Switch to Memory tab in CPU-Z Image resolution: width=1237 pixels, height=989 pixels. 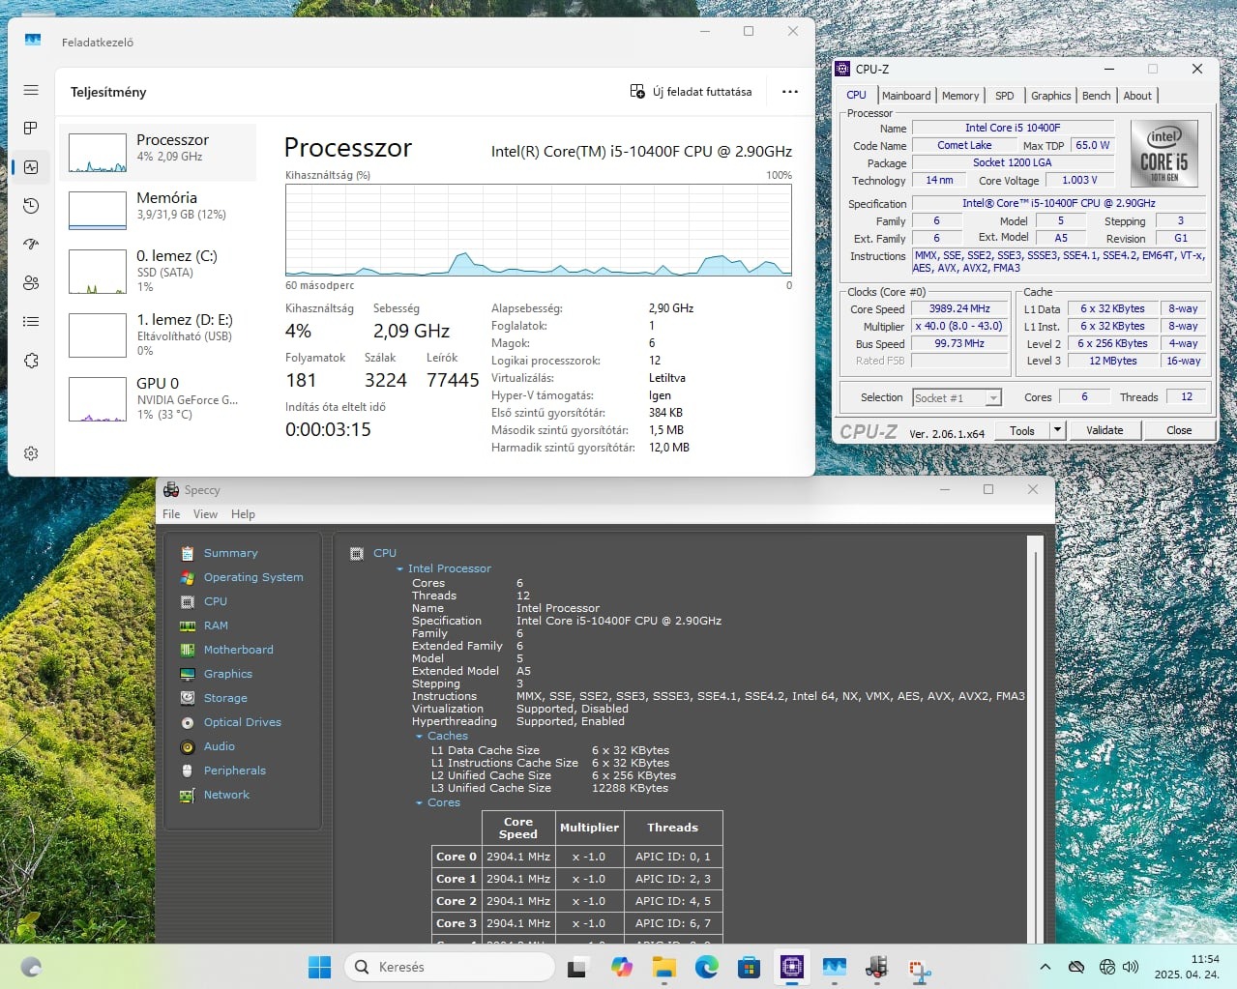click(x=960, y=96)
